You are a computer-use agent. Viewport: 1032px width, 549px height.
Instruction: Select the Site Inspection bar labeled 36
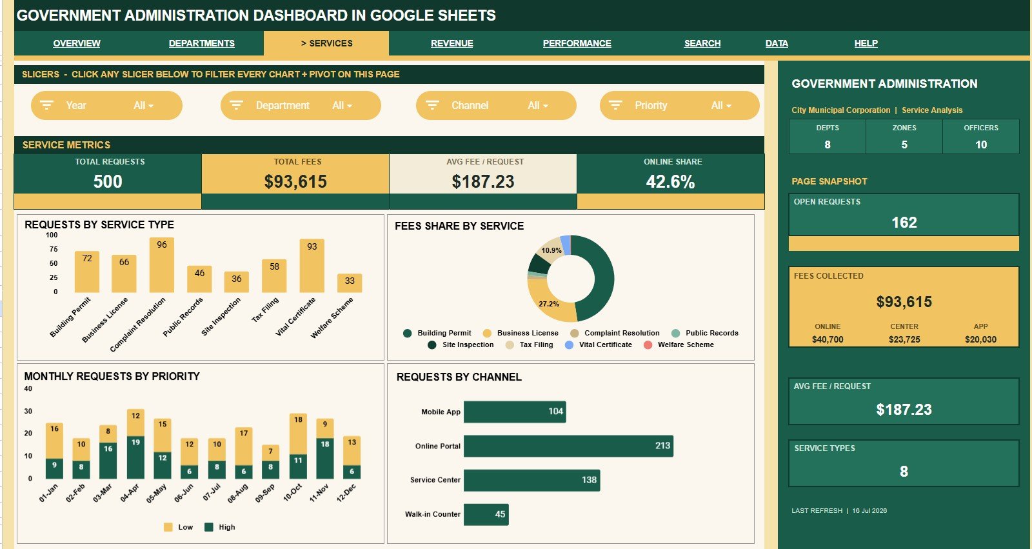(x=237, y=282)
